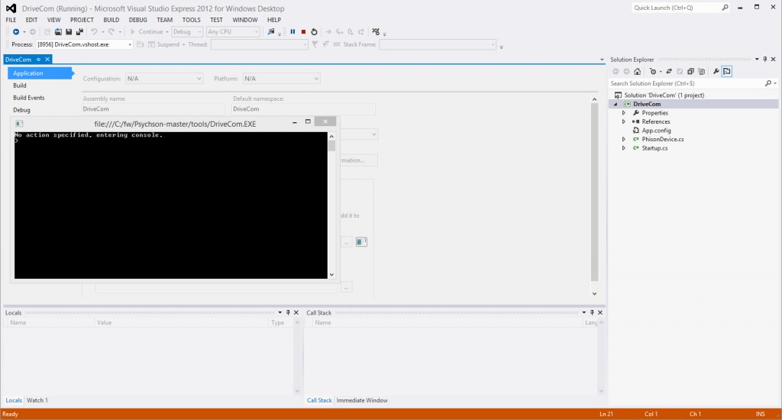Close the DriveCom document tab
Viewport: 782px width, 420px height.
point(47,60)
